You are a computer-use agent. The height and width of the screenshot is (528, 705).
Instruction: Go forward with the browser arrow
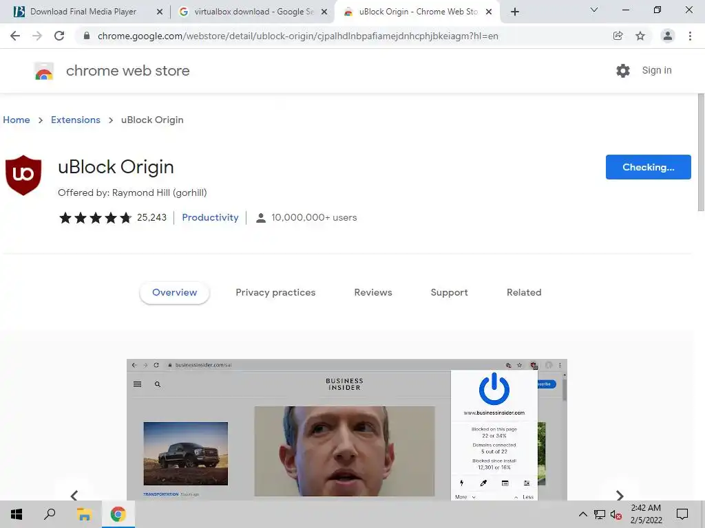37,36
